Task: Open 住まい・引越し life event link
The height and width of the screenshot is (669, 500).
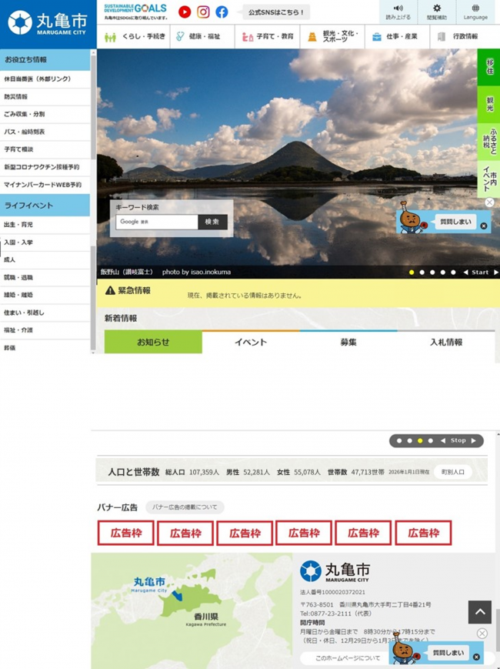Action: (x=45, y=313)
